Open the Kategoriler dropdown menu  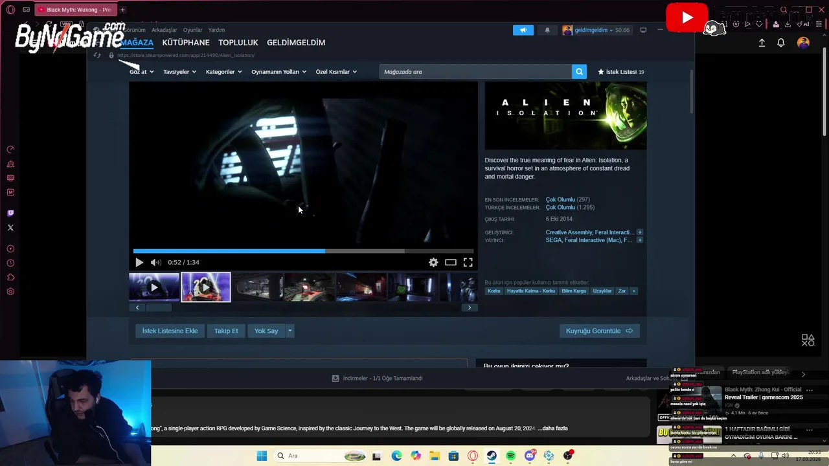[223, 72]
